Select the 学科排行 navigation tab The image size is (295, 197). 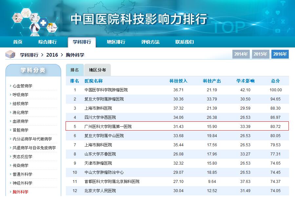click(x=82, y=42)
